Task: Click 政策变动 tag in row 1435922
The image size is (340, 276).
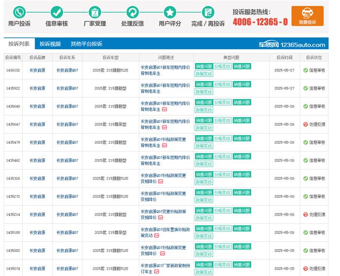Action: pos(204,92)
